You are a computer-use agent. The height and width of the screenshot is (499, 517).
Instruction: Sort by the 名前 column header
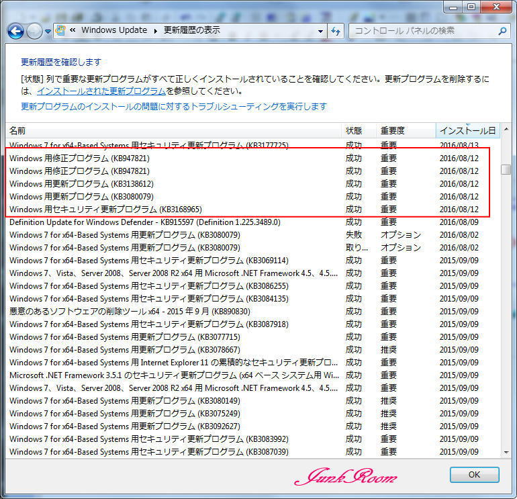pos(173,130)
